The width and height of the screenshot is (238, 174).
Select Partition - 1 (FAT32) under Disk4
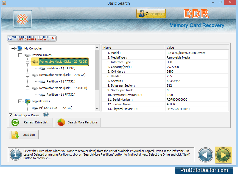(x=61, y=81)
